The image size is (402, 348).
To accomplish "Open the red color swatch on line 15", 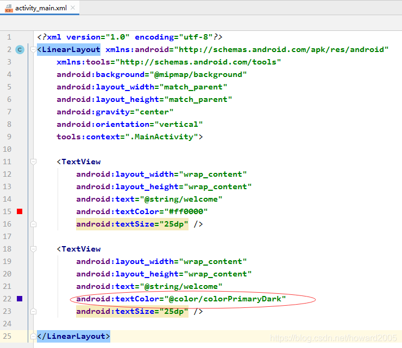I will pyautogui.click(x=20, y=211).
